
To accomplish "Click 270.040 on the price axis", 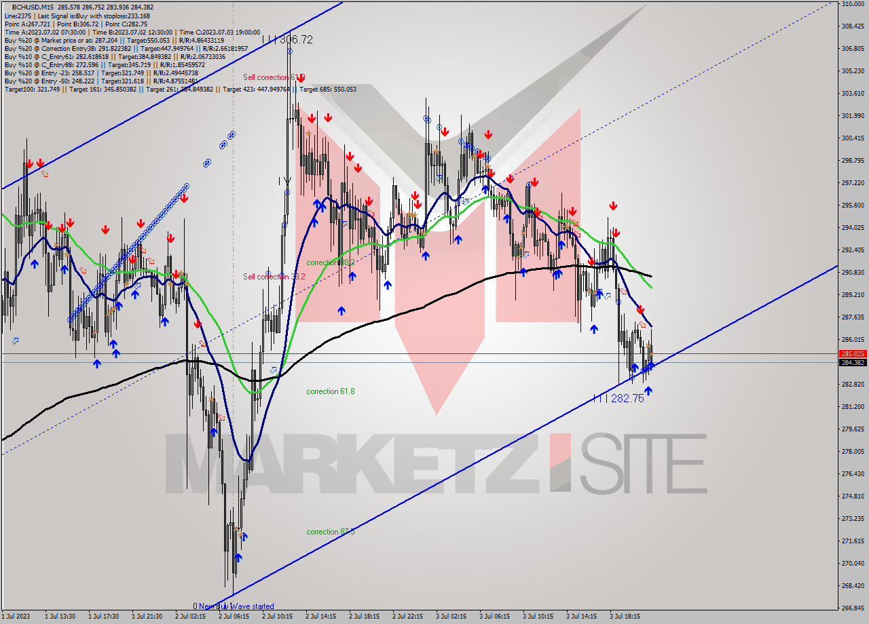I will click(x=853, y=564).
